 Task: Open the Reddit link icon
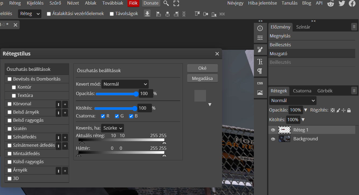pos(330,3)
